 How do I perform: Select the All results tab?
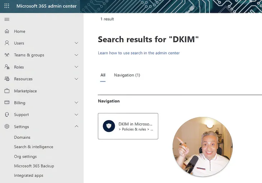[103, 75]
